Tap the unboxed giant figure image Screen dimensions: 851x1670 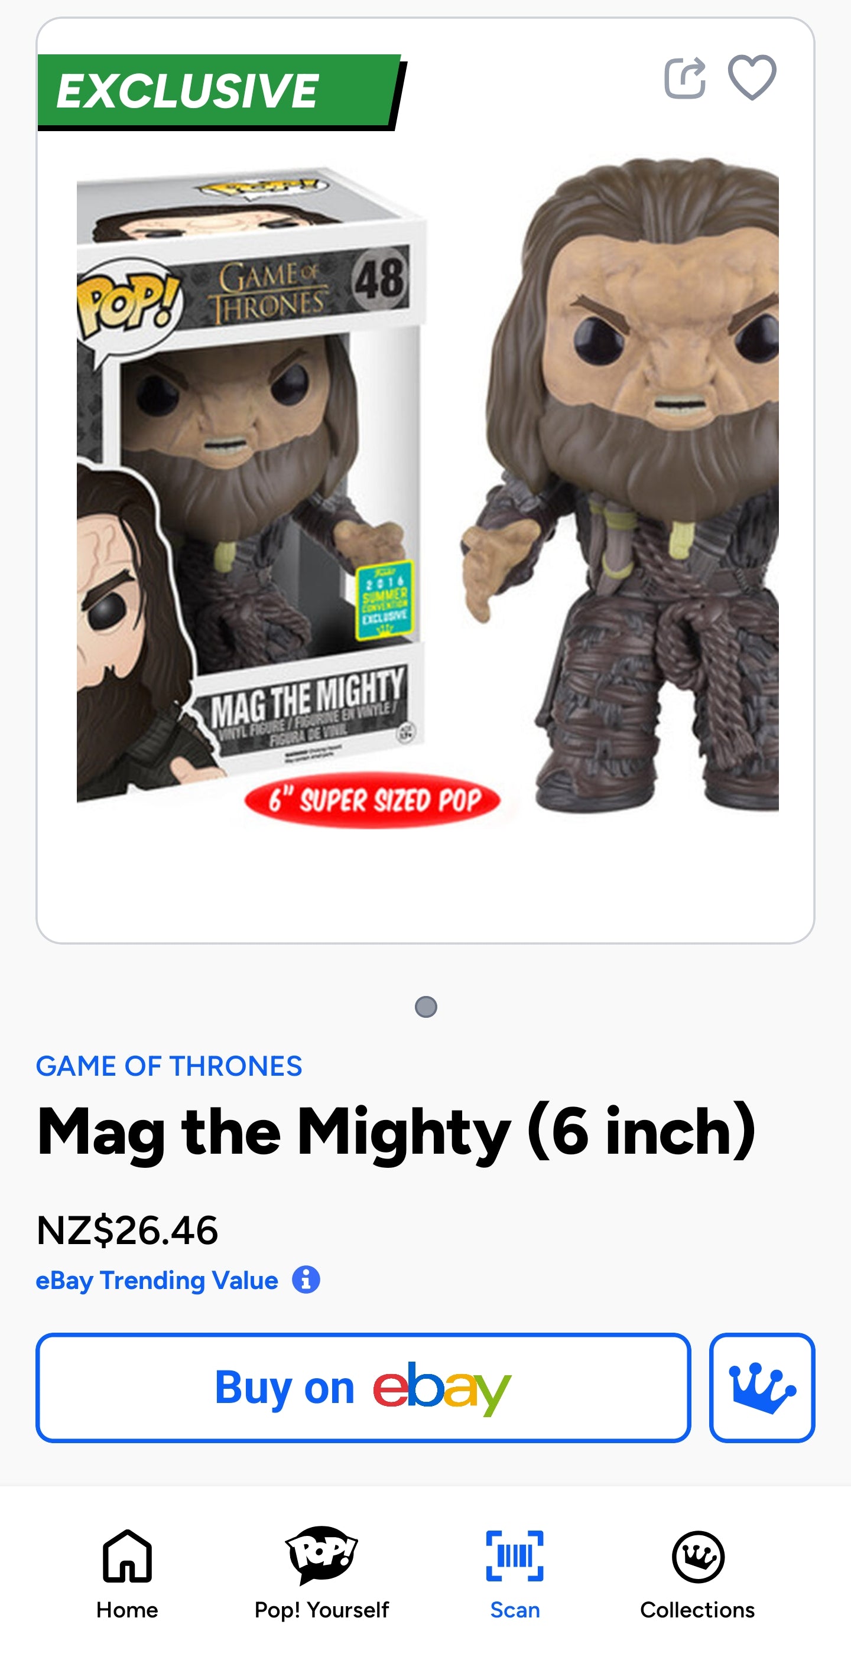pos(619,485)
